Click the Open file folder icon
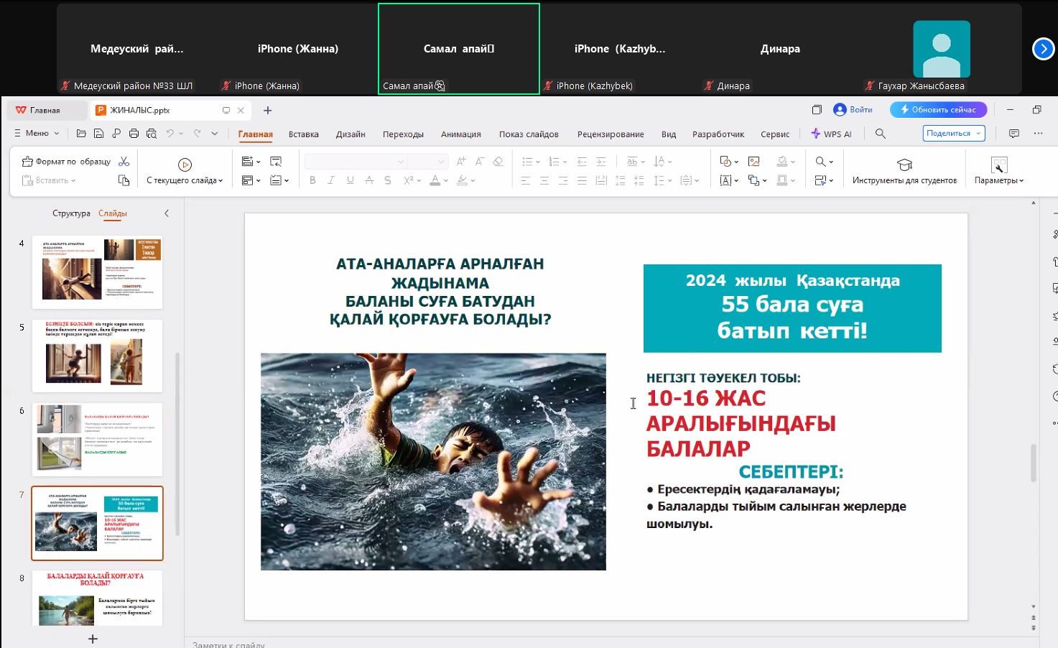The width and height of the screenshot is (1058, 648). (x=81, y=134)
